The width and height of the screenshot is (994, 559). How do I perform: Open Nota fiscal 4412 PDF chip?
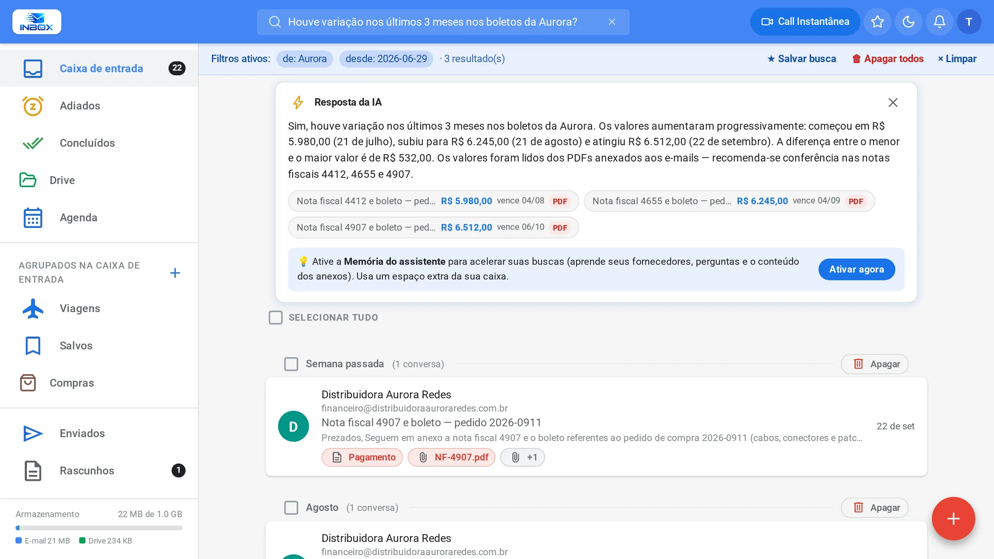tap(433, 201)
